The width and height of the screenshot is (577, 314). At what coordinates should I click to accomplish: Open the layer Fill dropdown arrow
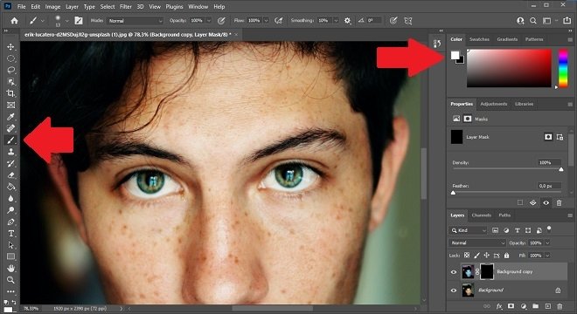point(547,256)
